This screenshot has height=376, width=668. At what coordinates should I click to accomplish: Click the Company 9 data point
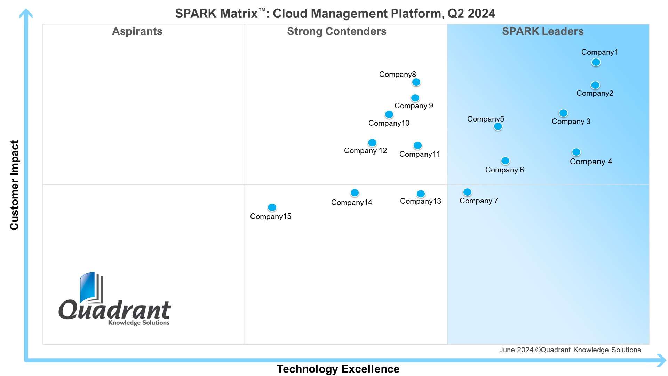tap(415, 98)
